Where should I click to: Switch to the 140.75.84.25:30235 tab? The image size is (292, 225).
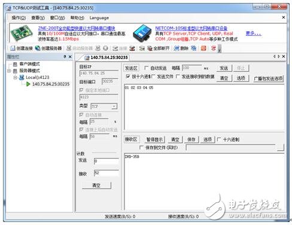(107, 57)
